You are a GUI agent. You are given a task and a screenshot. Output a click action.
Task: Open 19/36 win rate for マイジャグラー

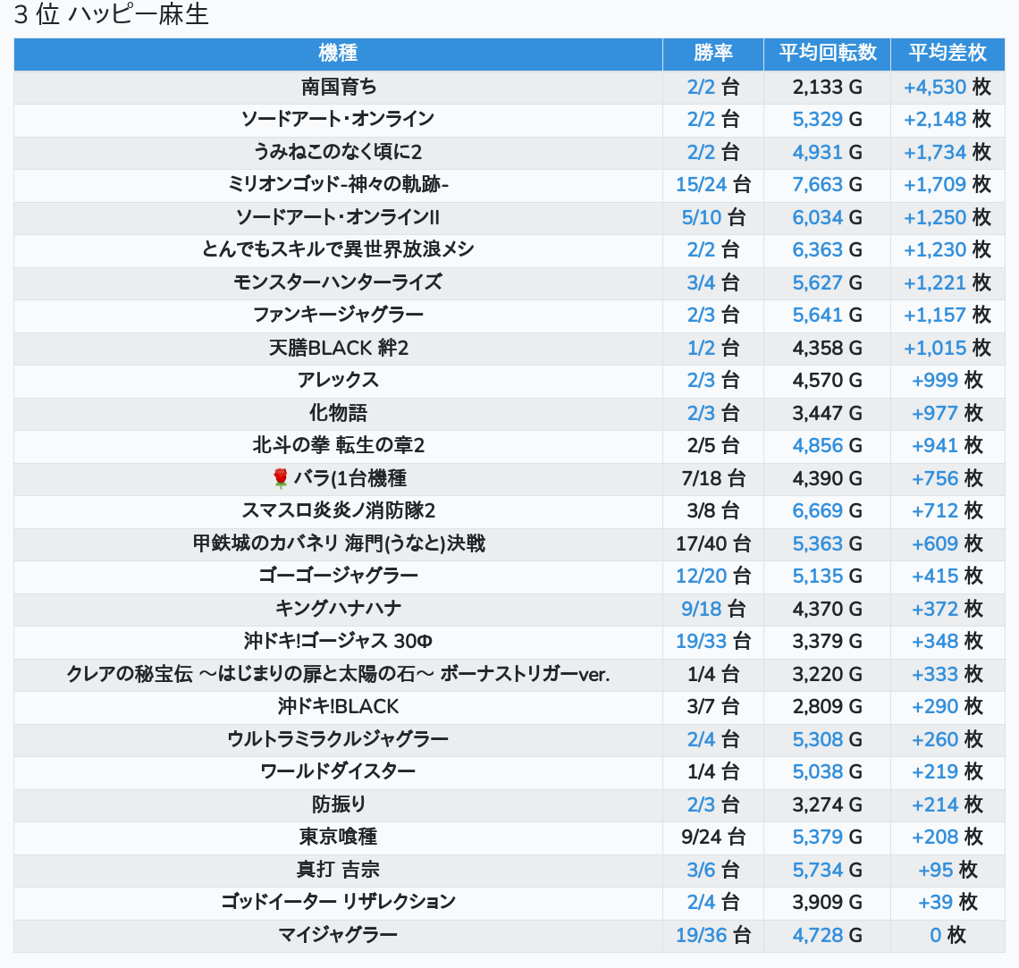(701, 936)
